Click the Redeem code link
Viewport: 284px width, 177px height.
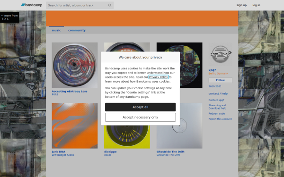pos(217,114)
